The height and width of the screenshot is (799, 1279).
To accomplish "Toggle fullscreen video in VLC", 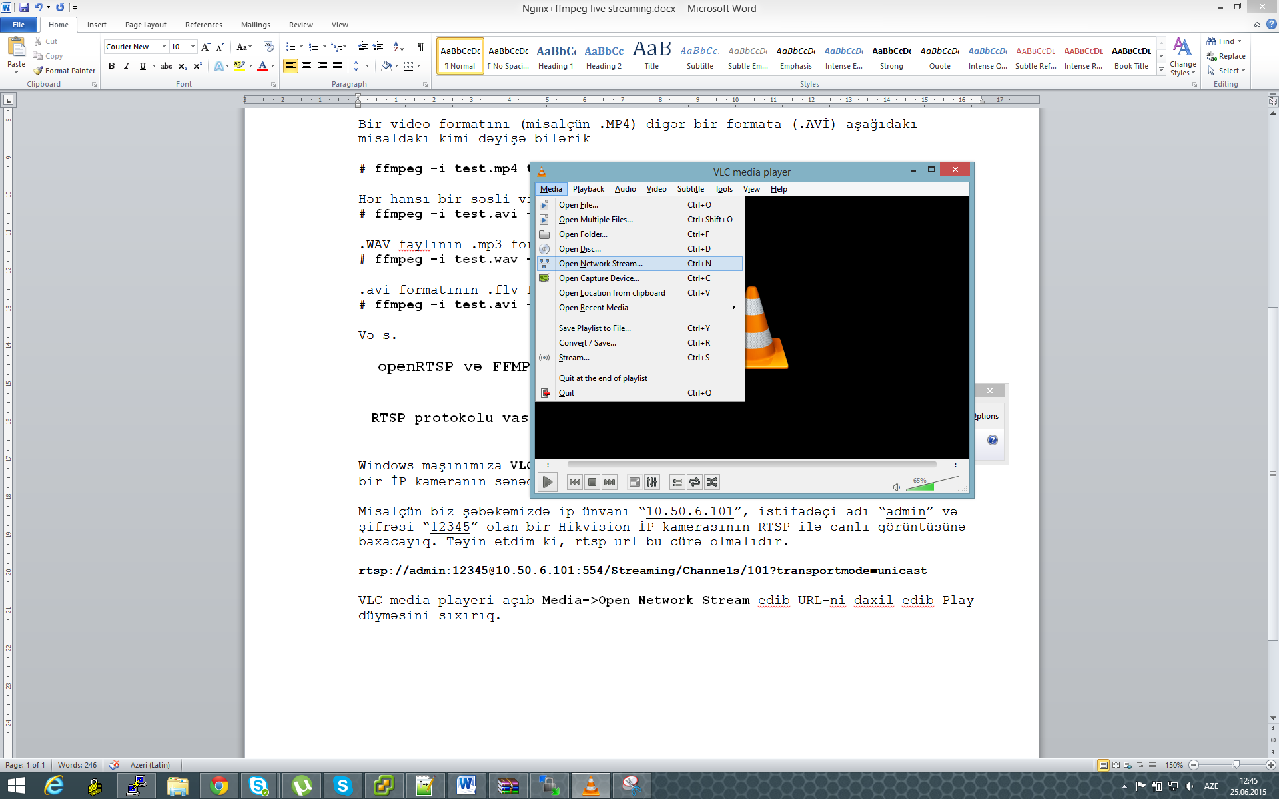I will (635, 482).
